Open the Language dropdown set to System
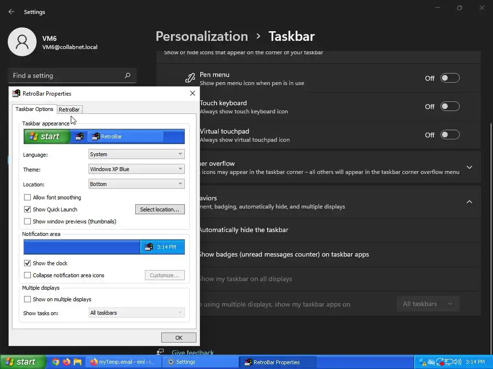The height and width of the screenshot is (369, 493). click(136, 154)
